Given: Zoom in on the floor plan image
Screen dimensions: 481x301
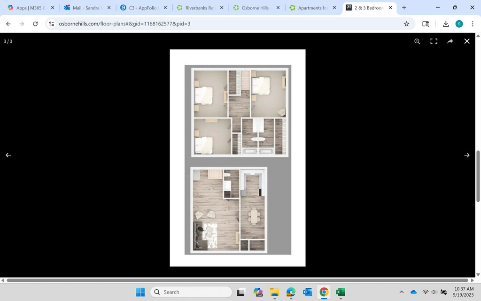Looking at the screenshot, I should (417, 41).
